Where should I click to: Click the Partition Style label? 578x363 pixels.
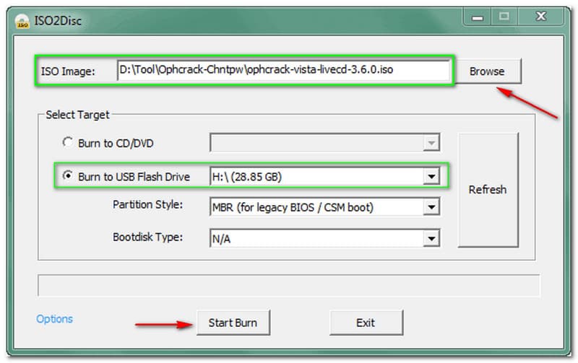pyautogui.click(x=147, y=204)
